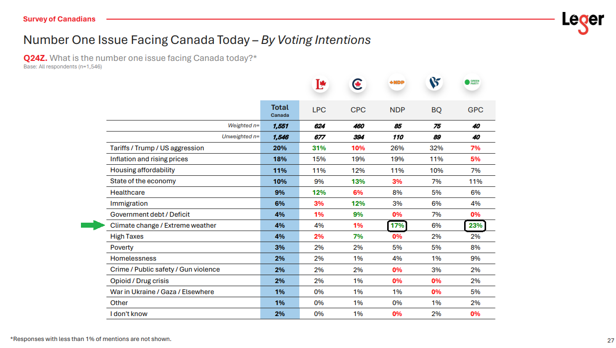The width and height of the screenshot is (616, 348).
Task: Click the Bloc Québécois logo icon
Action: [x=435, y=83]
